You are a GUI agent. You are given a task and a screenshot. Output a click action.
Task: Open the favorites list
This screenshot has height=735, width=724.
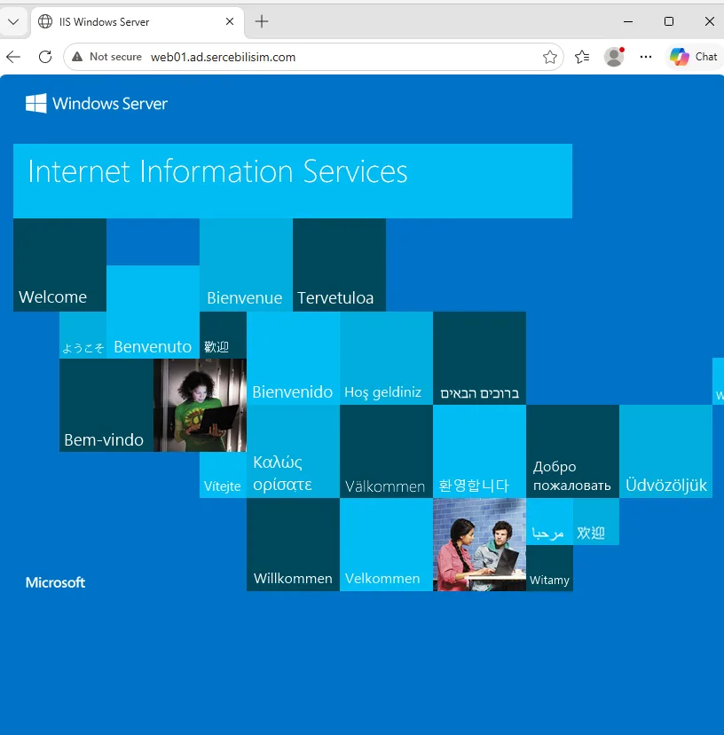tap(581, 57)
